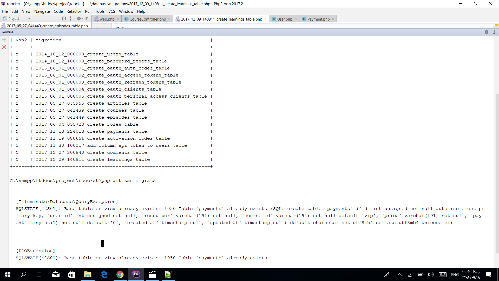Viewport: 499px width, 281px height.
Task: Switch to the CourseController.php tab
Action: point(147,19)
